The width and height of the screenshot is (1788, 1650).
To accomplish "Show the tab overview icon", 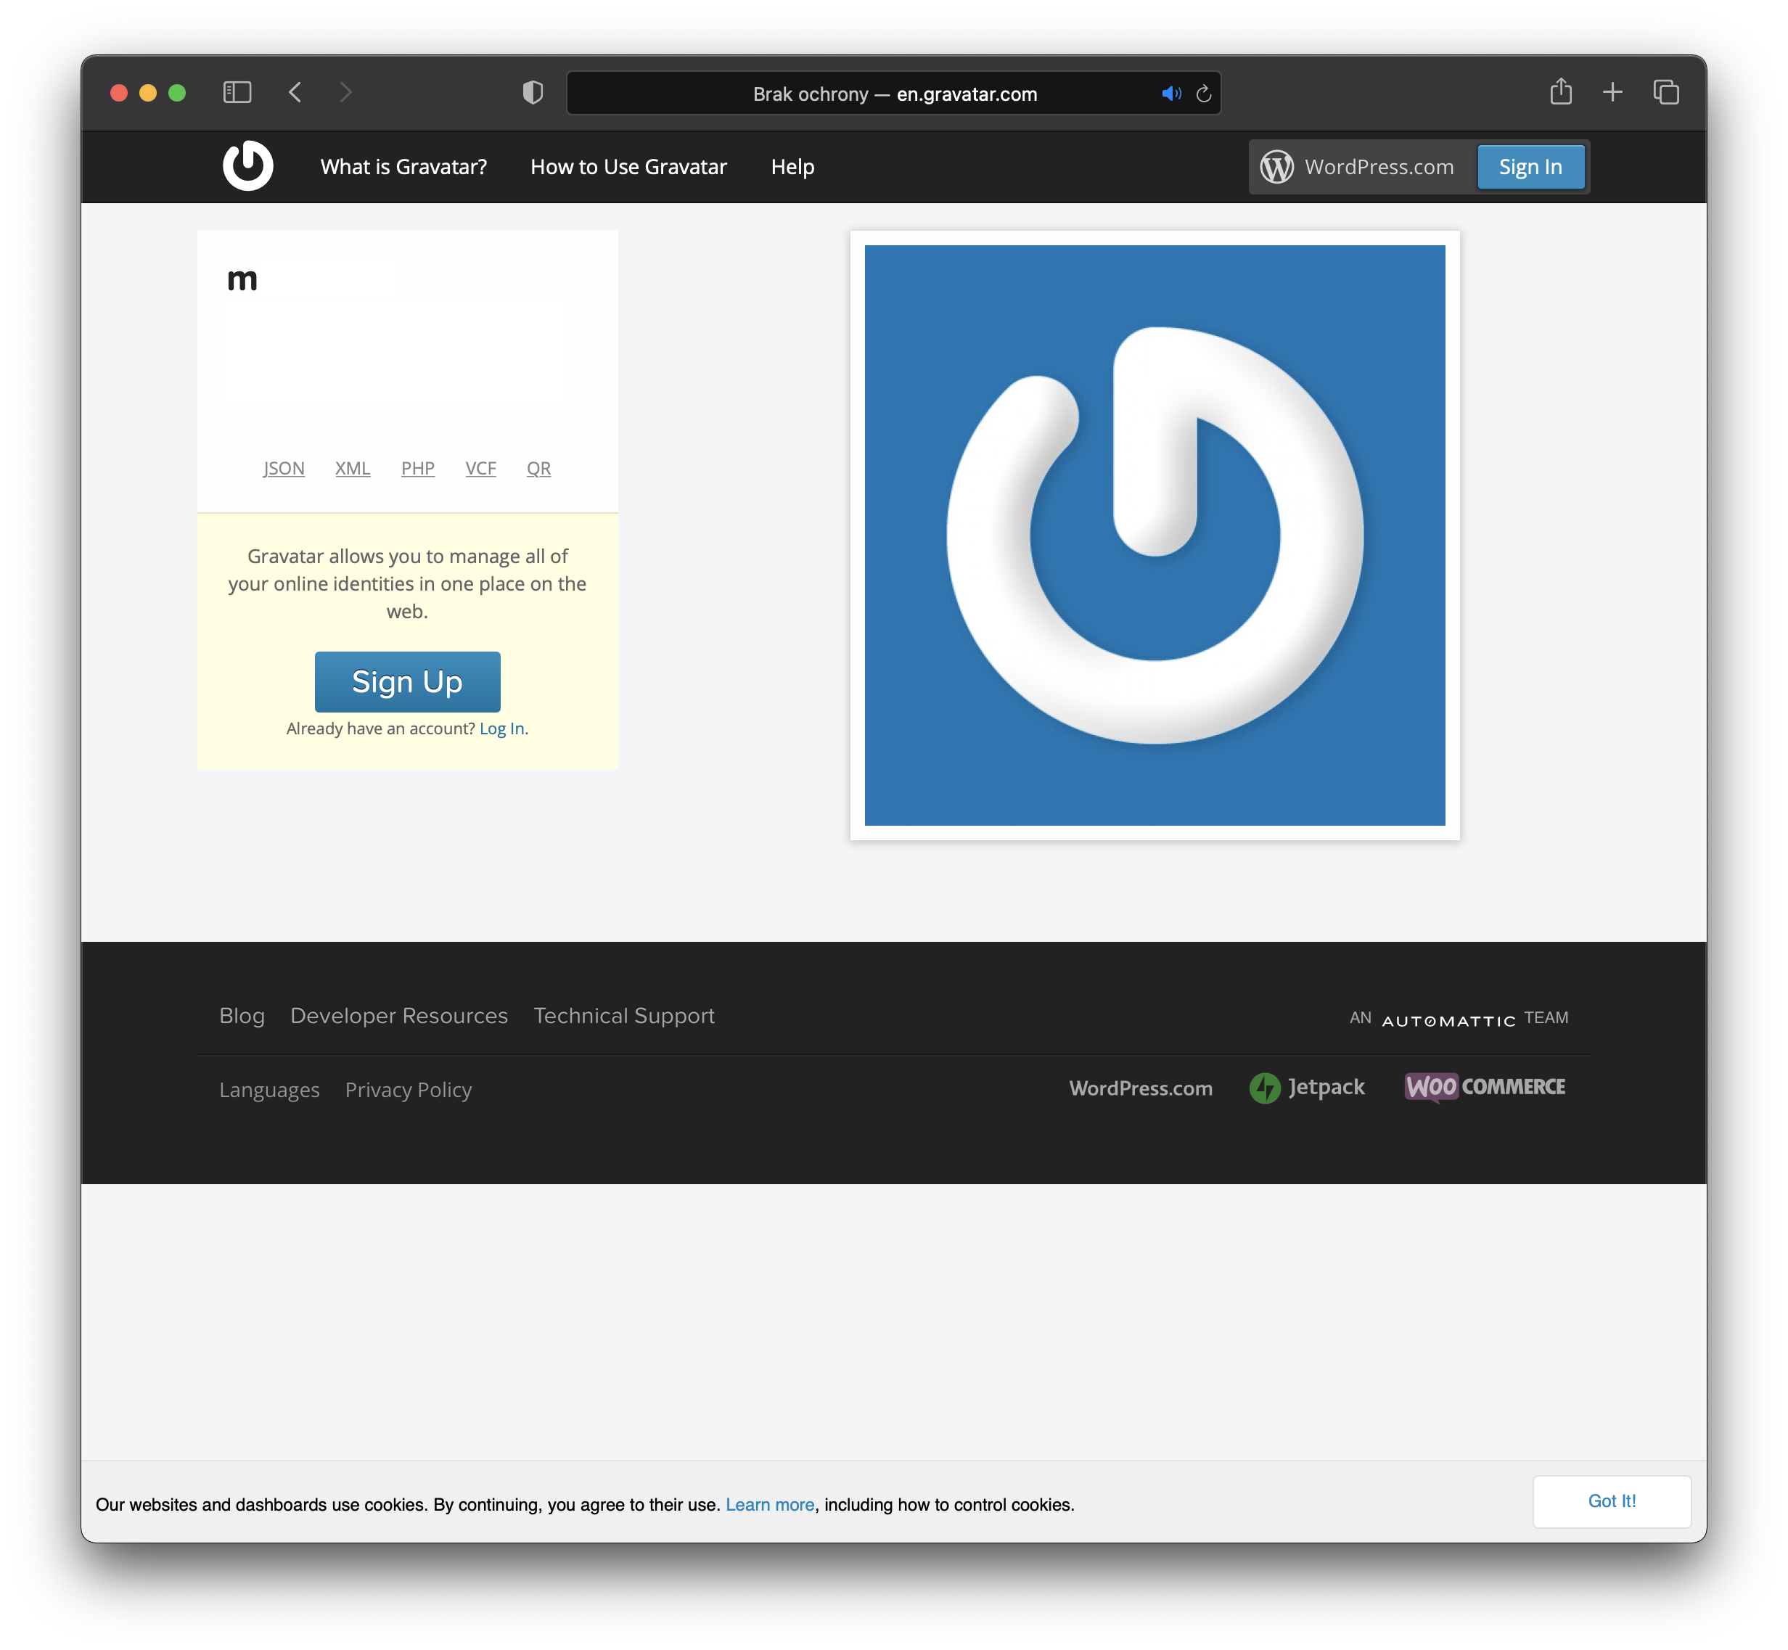I will pos(1665,92).
